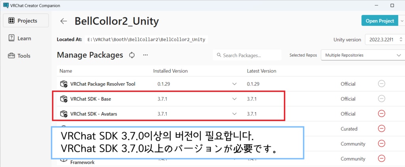The width and height of the screenshot is (405, 167).
Task: Refresh packages with the circular arrows icon
Action: (132, 55)
